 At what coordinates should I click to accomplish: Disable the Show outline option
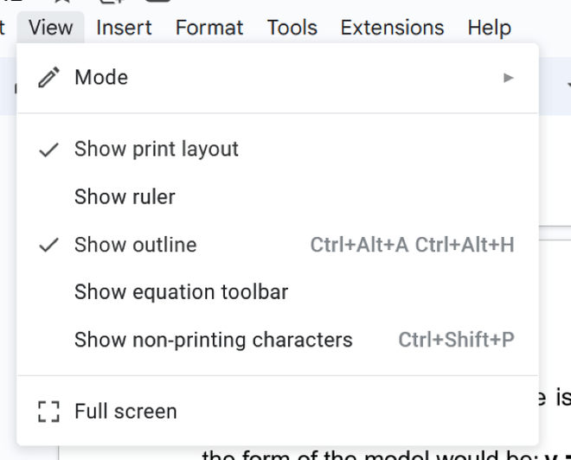tap(136, 246)
